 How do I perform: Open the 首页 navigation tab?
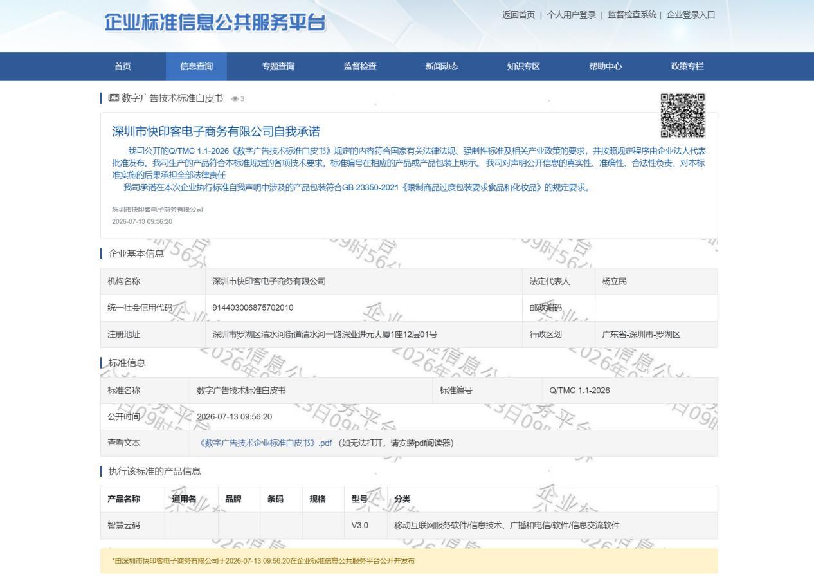tap(123, 66)
